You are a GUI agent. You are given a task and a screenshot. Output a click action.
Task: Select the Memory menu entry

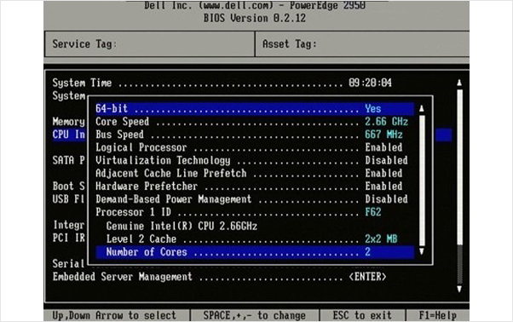pos(69,122)
